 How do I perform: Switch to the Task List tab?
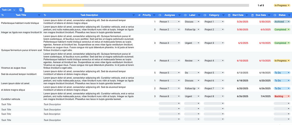7,10
